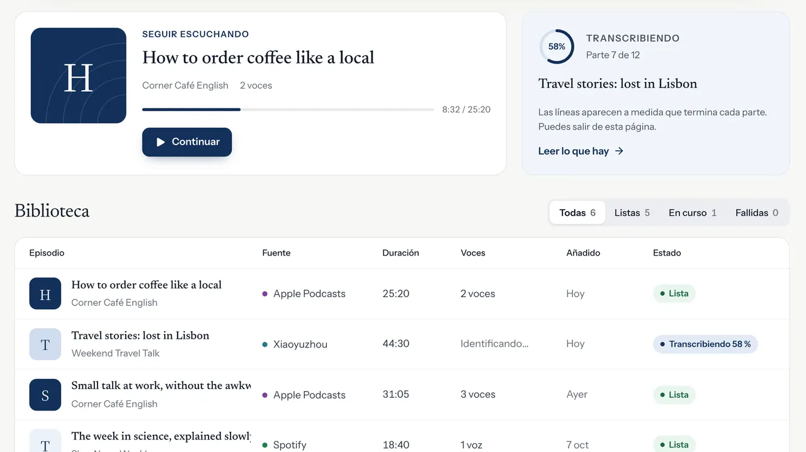806x452 pixels.
Task: Click the Transcribiendo card title 'Travel stories: lost in Lisbon'
Action: [618, 84]
